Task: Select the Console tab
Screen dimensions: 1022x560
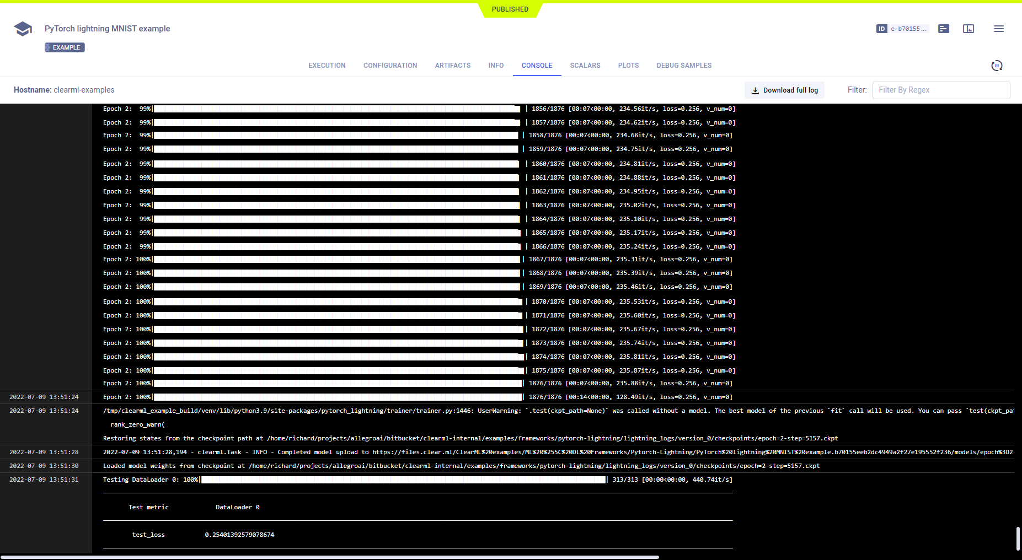Action: click(537, 66)
